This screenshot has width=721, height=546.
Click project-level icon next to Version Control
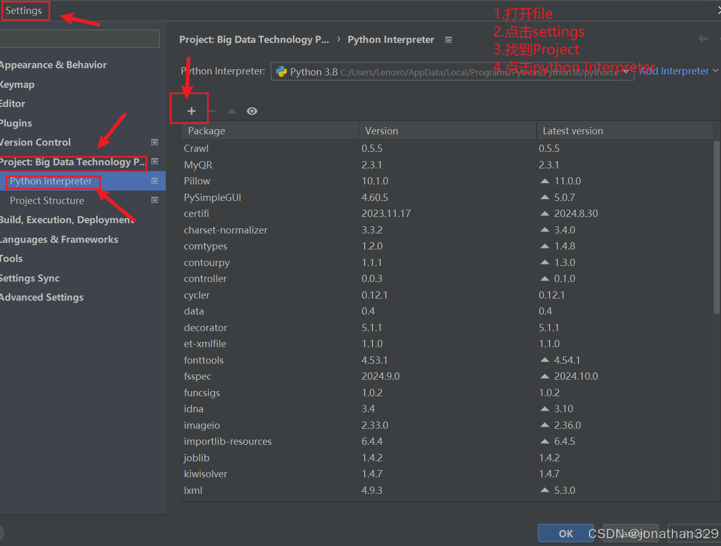tap(154, 142)
